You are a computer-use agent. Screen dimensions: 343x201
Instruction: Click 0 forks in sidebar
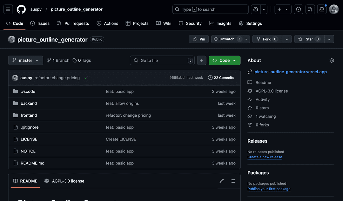coord(262,125)
